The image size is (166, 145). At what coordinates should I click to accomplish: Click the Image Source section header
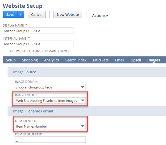[x=87, y=72]
